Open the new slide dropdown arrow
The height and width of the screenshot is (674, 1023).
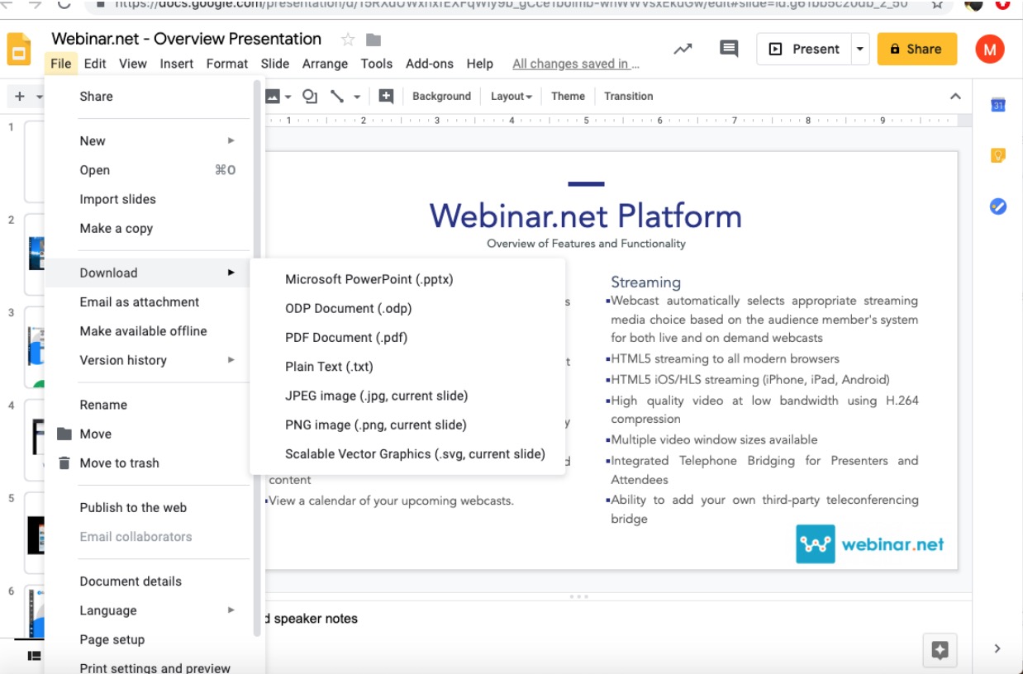pyautogui.click(x=39, y=97)
